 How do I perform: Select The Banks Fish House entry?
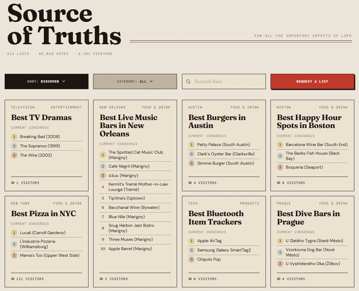312,156
